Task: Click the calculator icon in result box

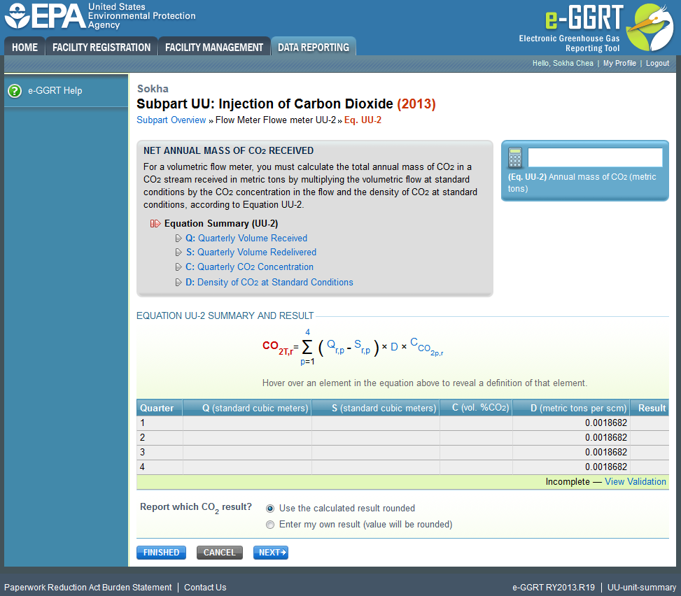Action: [515, 157]
